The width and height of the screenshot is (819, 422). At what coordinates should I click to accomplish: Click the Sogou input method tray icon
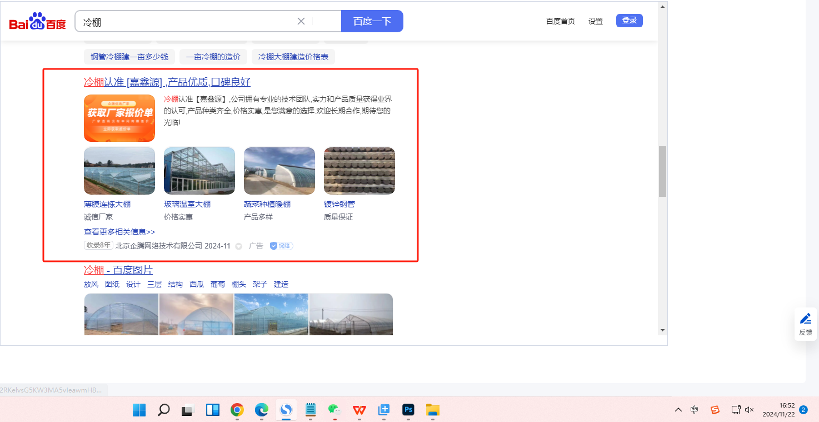pyautogui.click(x=715, y=410)
